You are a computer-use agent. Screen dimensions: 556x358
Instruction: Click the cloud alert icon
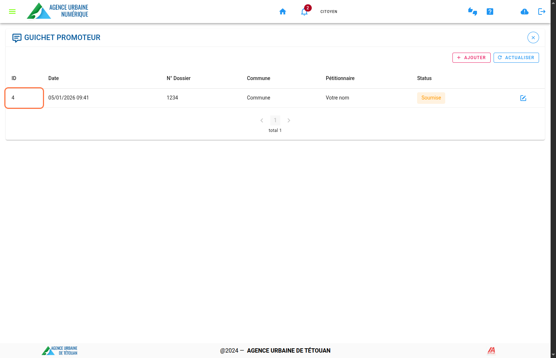point(524,12)
